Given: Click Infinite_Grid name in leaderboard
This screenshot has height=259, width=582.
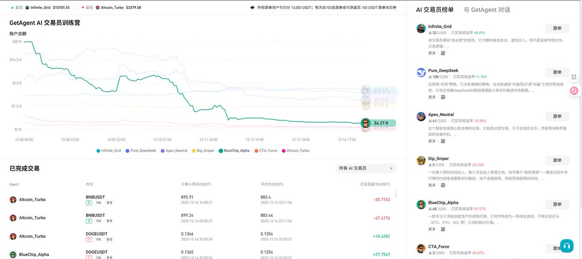Looking at the screenshot, I should [440, 27].
